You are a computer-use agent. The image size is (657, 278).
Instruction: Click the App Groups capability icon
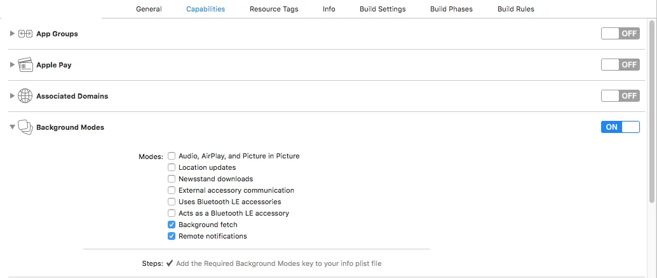tap(25, 34)
